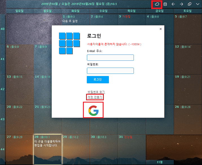Sign in with the Google logo button
202x165 pixels.
[93, 110]
